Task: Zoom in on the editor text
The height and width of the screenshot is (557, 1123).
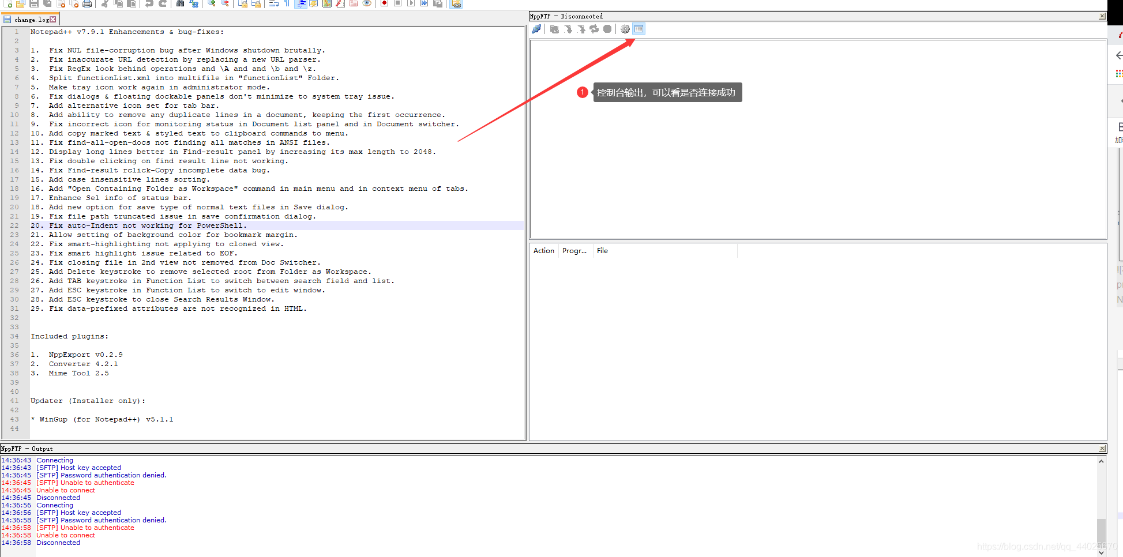Action: (212, 3)
